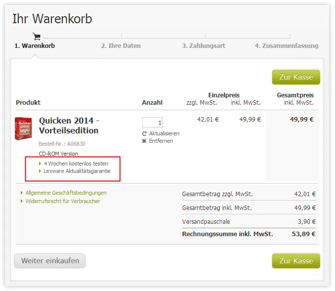This screenshot has width=335, height=291.
Task: Select the 1. Warenkorb step
Action: pos(35,45)
